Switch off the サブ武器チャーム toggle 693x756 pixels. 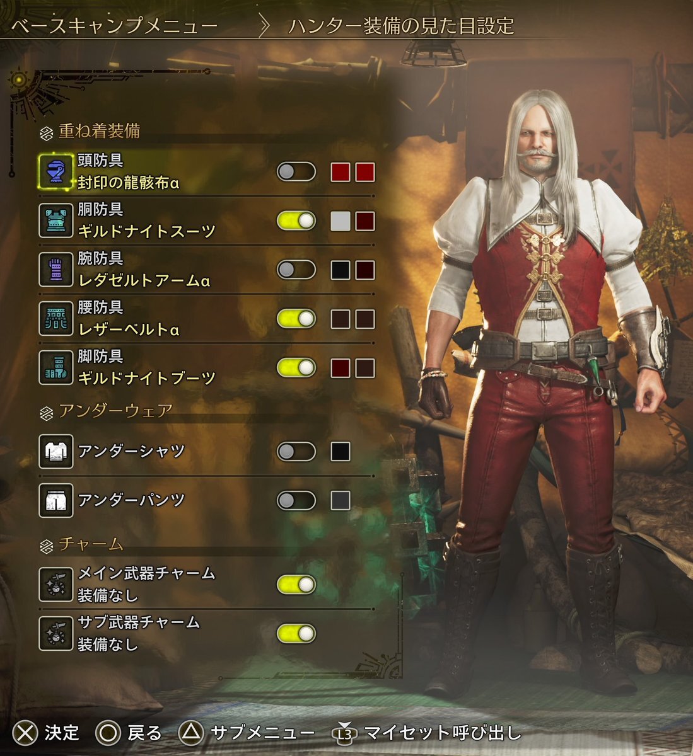click(x=296, y=633)
